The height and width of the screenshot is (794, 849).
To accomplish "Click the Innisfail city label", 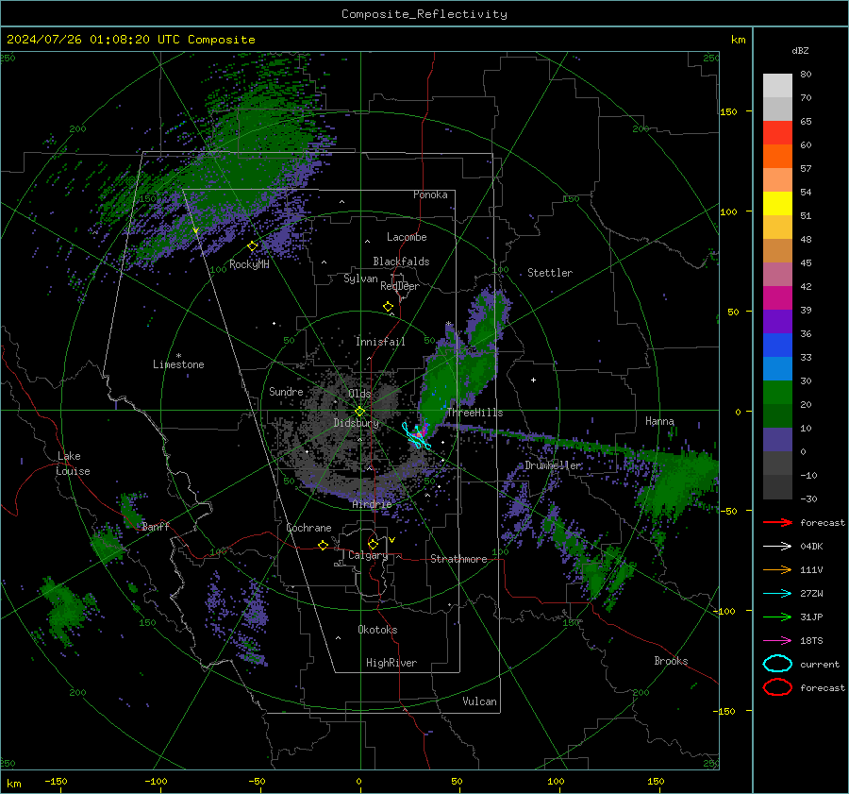I will pyautogui.click(x=380, y=342).
